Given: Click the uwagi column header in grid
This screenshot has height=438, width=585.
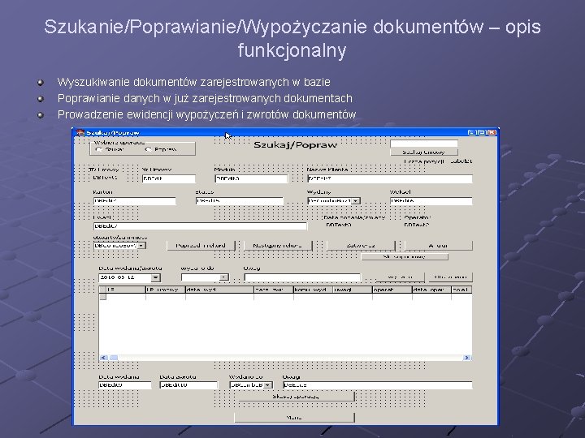Looking at the screenshot, I should (x=353, y=290).
